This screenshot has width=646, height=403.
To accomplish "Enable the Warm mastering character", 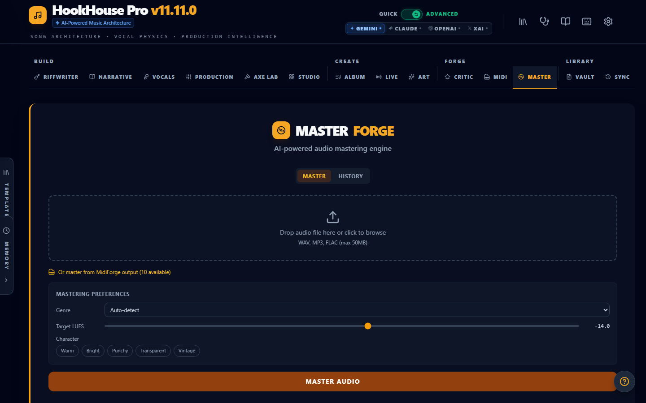I will (x=67, y=351).
